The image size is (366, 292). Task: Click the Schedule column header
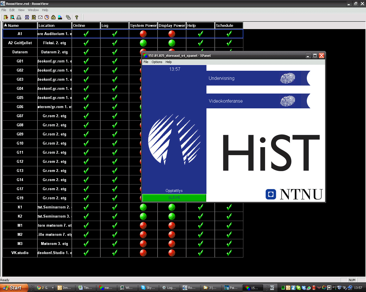(x=229, y=25)
